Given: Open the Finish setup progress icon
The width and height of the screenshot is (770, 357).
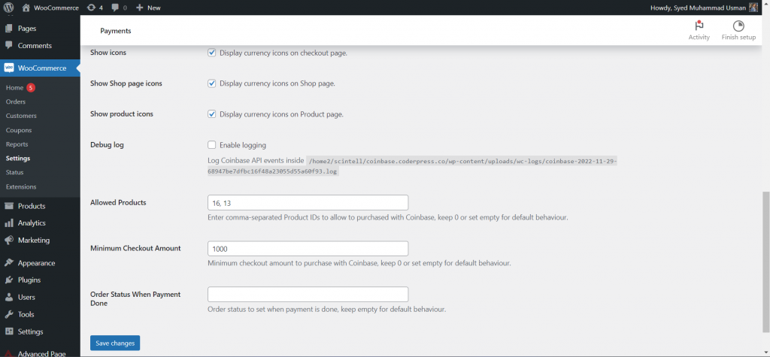Looking at the screenshot, I should point(738,26).
